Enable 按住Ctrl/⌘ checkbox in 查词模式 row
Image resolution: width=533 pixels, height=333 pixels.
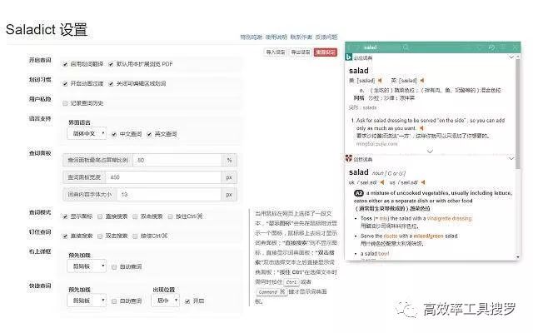click(x=170, y=216)
